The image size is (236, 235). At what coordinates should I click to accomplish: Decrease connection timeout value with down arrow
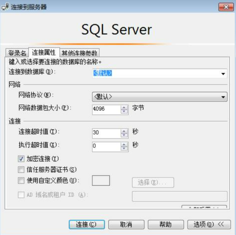coord(124,135)
